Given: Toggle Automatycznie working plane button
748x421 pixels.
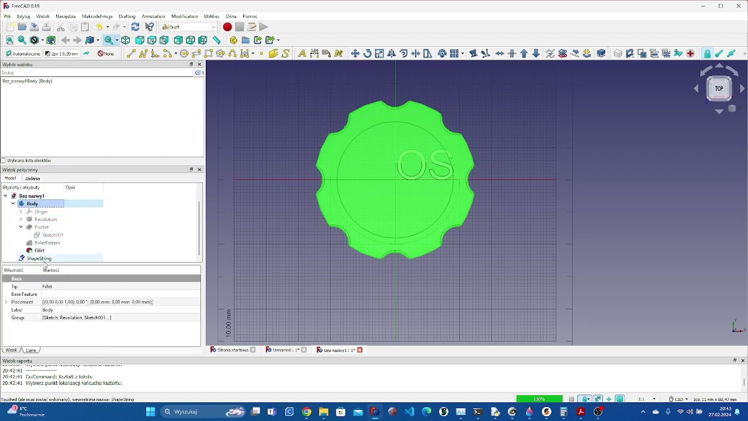Looking at the screenshot, I should pos(23,54).
